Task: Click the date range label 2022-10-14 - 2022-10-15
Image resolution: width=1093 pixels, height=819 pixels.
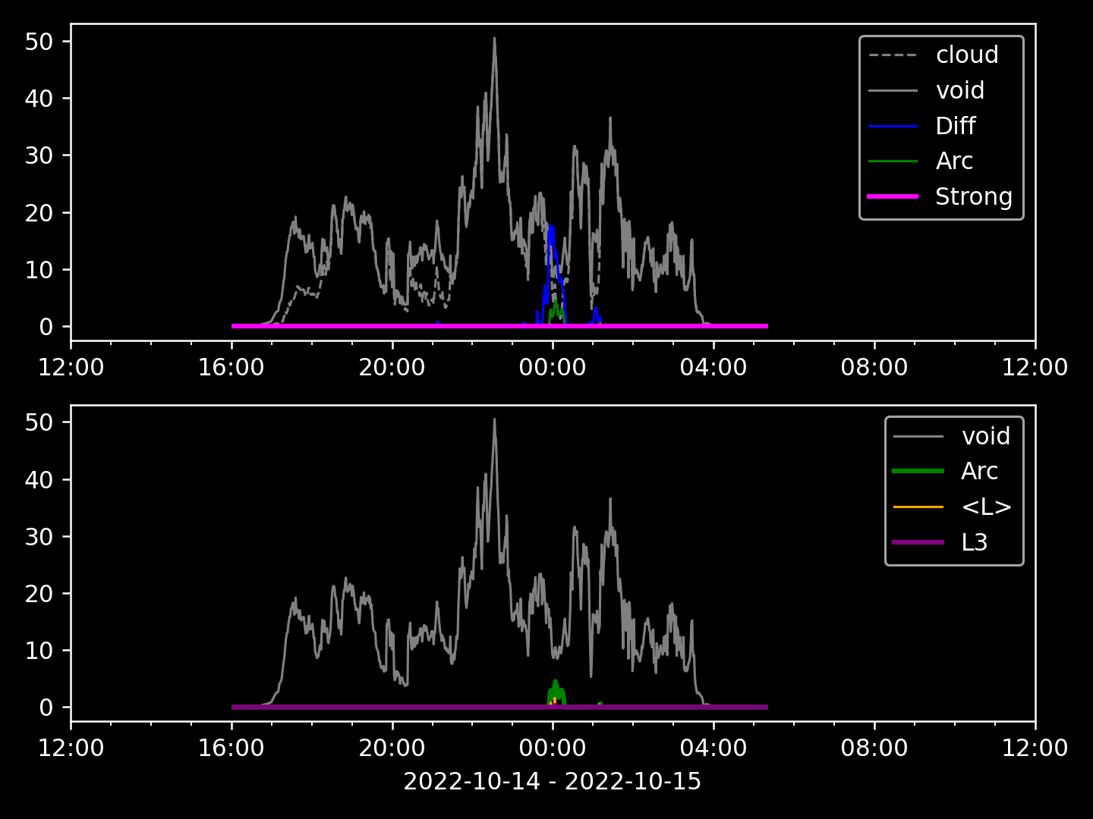Action: click(x=553, y=782)
